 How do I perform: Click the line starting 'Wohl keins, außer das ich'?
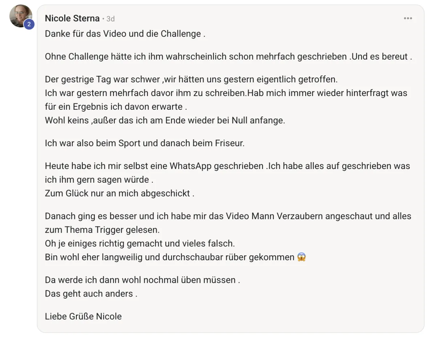click(x=165, y=121)
